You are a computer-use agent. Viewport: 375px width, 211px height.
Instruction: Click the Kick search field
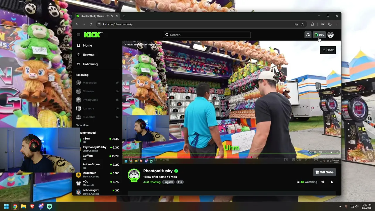tap(207, 35)
